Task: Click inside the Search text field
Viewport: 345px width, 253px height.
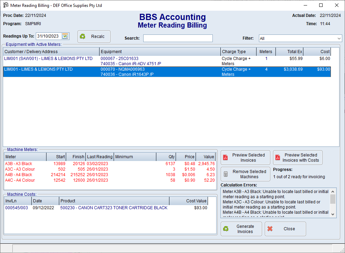Action: [x=178, y=38]
